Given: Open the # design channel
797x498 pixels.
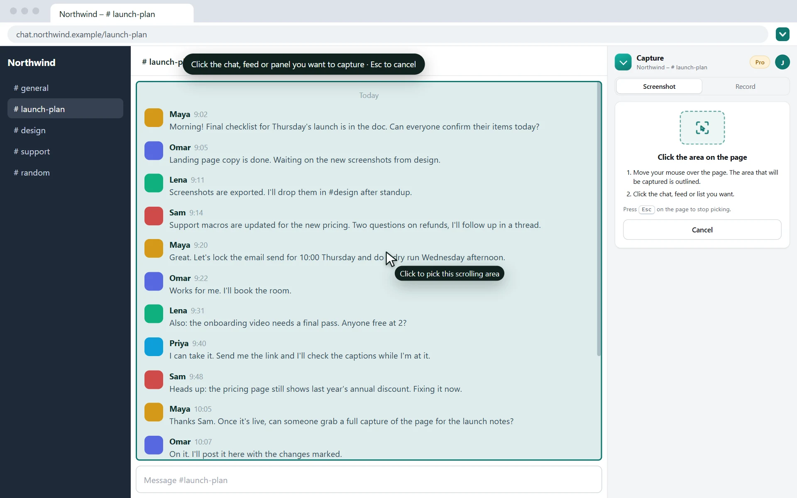Looking at the screenshot, I should 65,130.
